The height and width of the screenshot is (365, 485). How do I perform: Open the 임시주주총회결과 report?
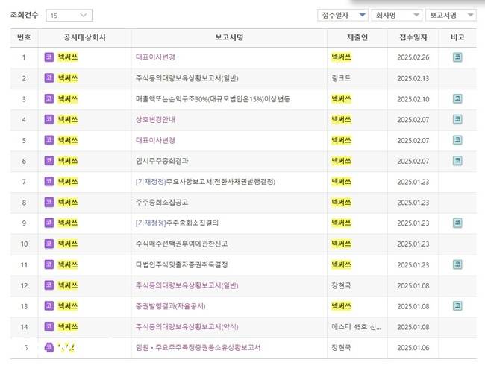(x=162, y=161)
